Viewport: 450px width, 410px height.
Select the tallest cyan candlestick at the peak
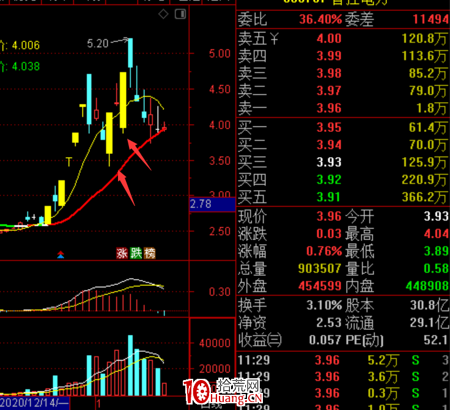[130, 53]
